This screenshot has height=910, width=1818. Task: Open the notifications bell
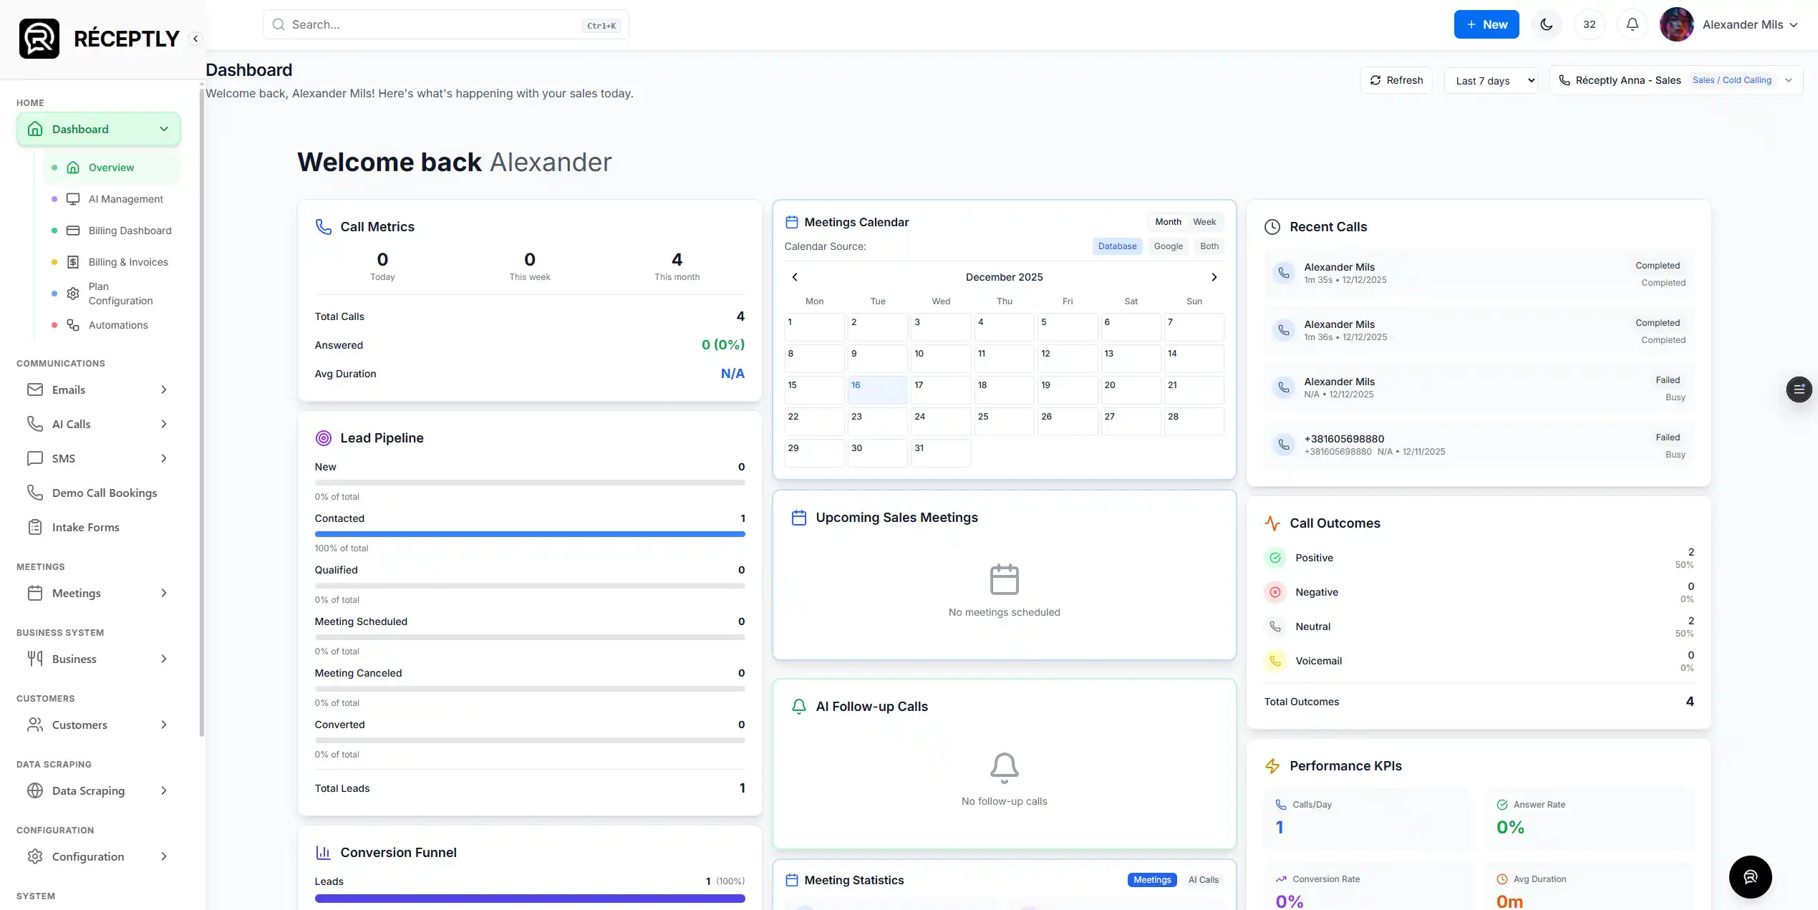pyautogui.click(x=1633, y=24)
